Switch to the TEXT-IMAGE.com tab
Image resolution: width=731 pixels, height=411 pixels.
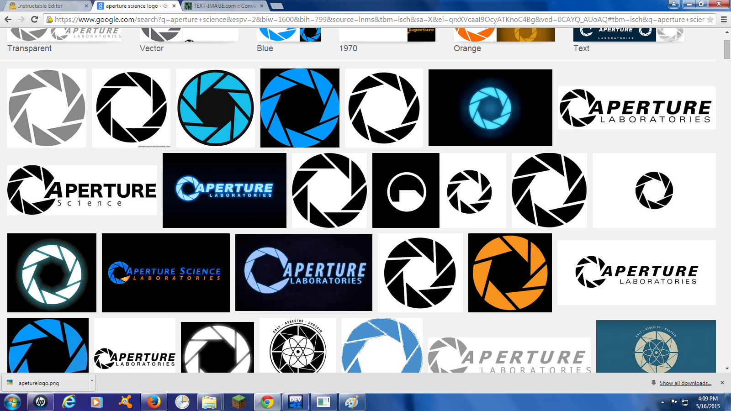point(224,6)
